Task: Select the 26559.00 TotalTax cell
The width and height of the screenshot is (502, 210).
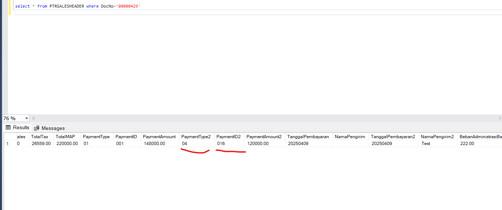Action: [x=41, y=144]
